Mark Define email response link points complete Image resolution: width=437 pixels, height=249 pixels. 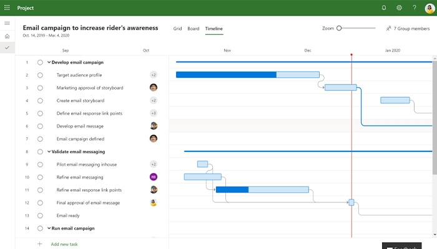[40, 113]
